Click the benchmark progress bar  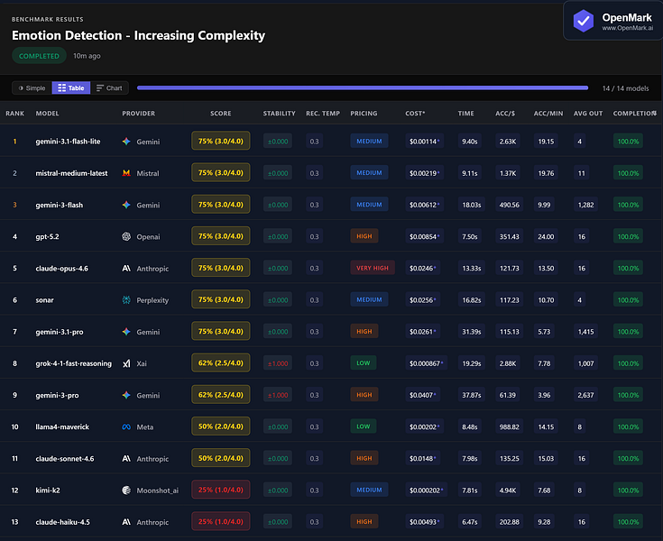pyautogui.click(x=363, y=88)
